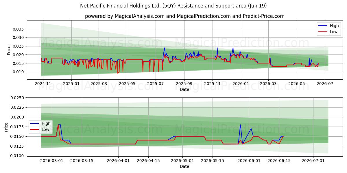Click the 0.0100 price tick in lower chart
This screenshot has width=347, height=173.
17,156
